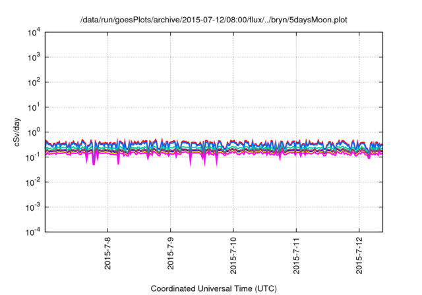Screen dimensions: 422x295
Task: Click the 2015-7-9 date tick label
Action: point(171,253)
